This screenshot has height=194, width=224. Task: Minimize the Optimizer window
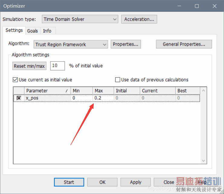point(179,6)
